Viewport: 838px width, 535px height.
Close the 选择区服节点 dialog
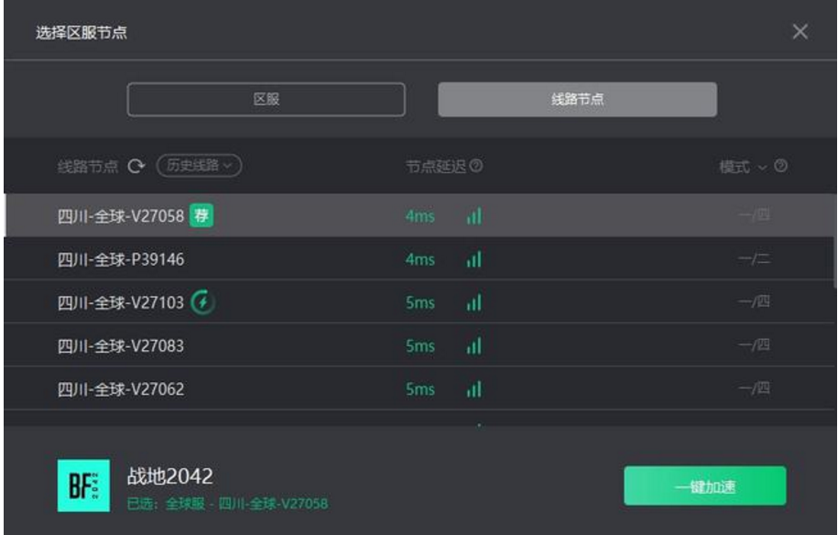tap(800, 31)
